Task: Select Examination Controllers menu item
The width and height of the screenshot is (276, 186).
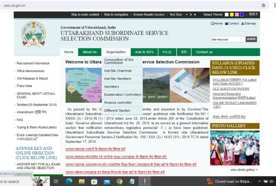Action: (122, 95)
